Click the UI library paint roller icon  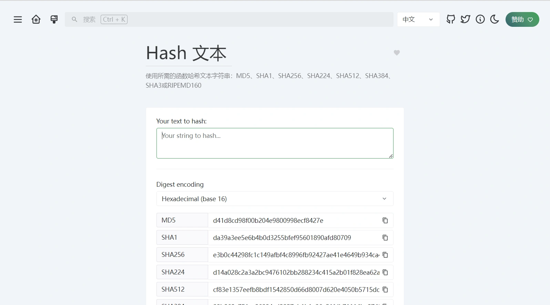(x=54, y=20)
